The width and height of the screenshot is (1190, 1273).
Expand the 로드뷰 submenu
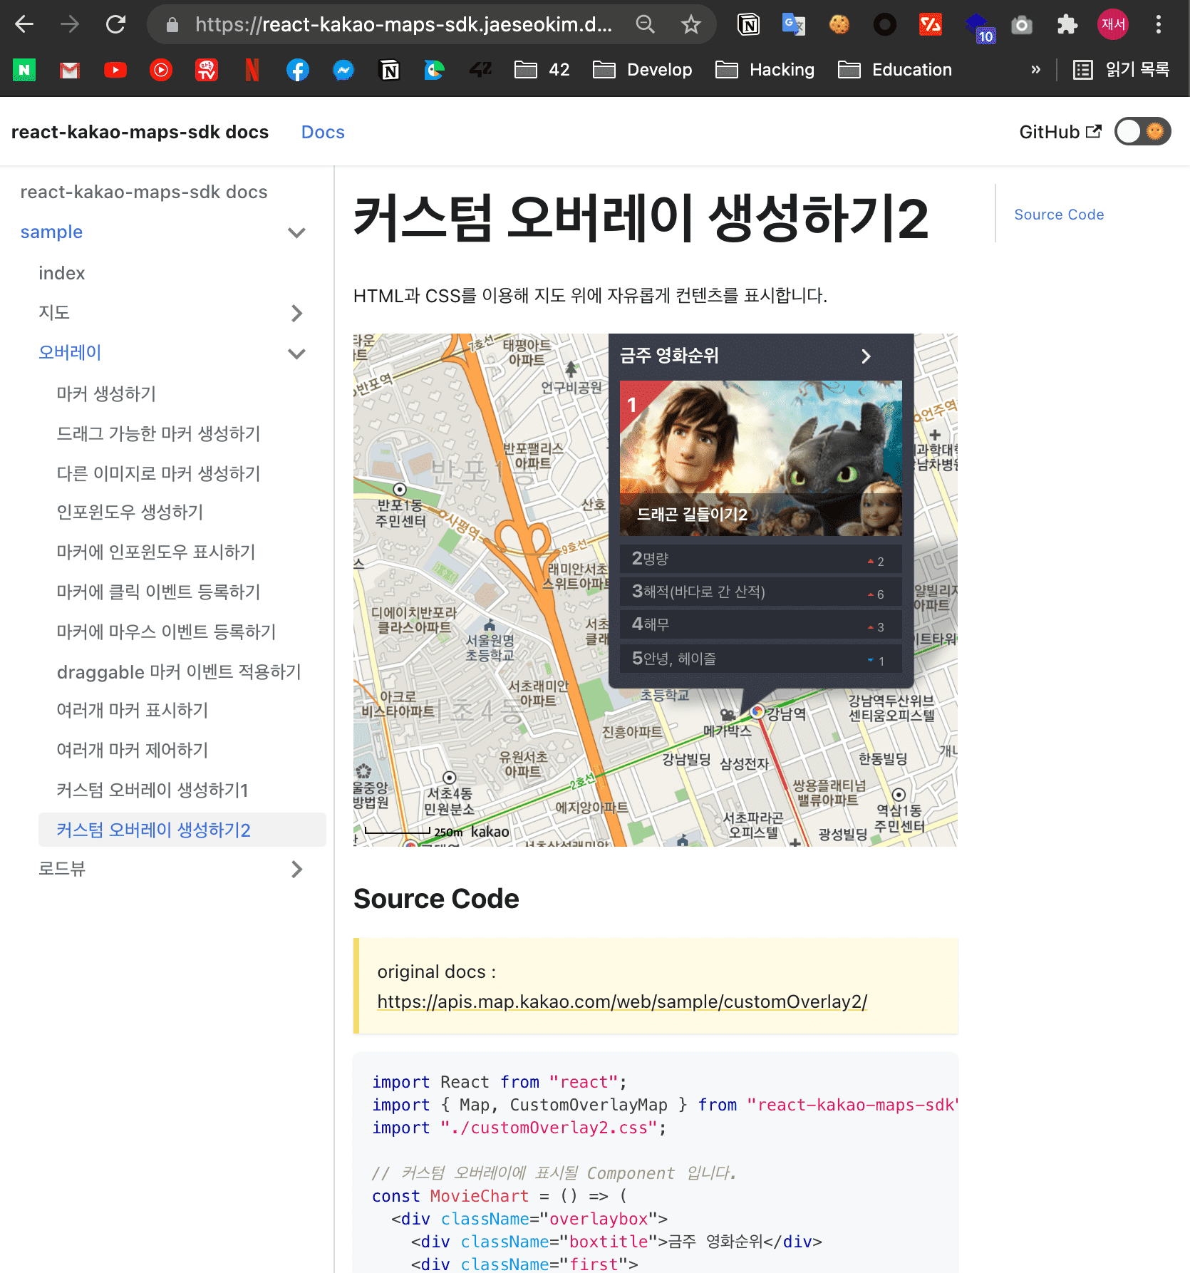coord(296,869)
